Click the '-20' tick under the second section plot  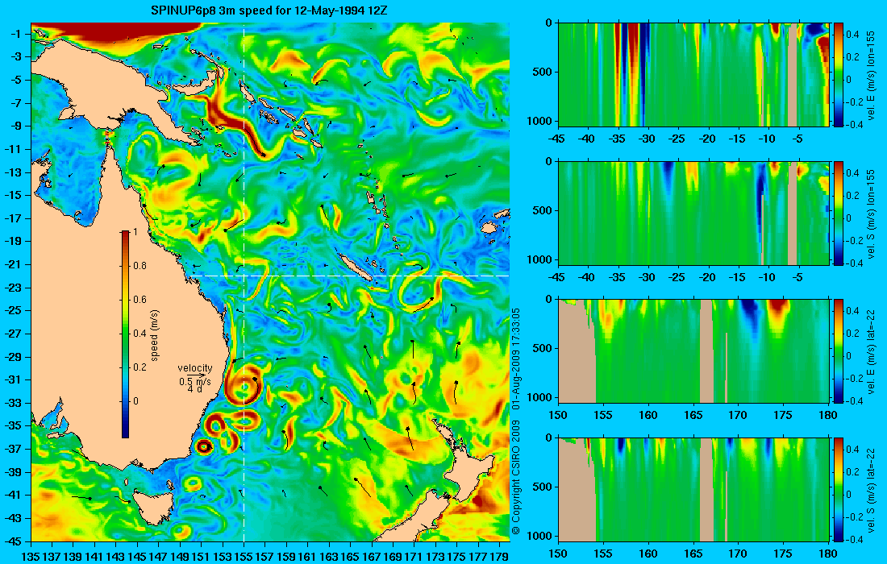point(707,277)
